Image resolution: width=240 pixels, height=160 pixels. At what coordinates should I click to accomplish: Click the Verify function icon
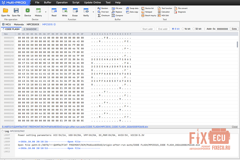[86, 11]
